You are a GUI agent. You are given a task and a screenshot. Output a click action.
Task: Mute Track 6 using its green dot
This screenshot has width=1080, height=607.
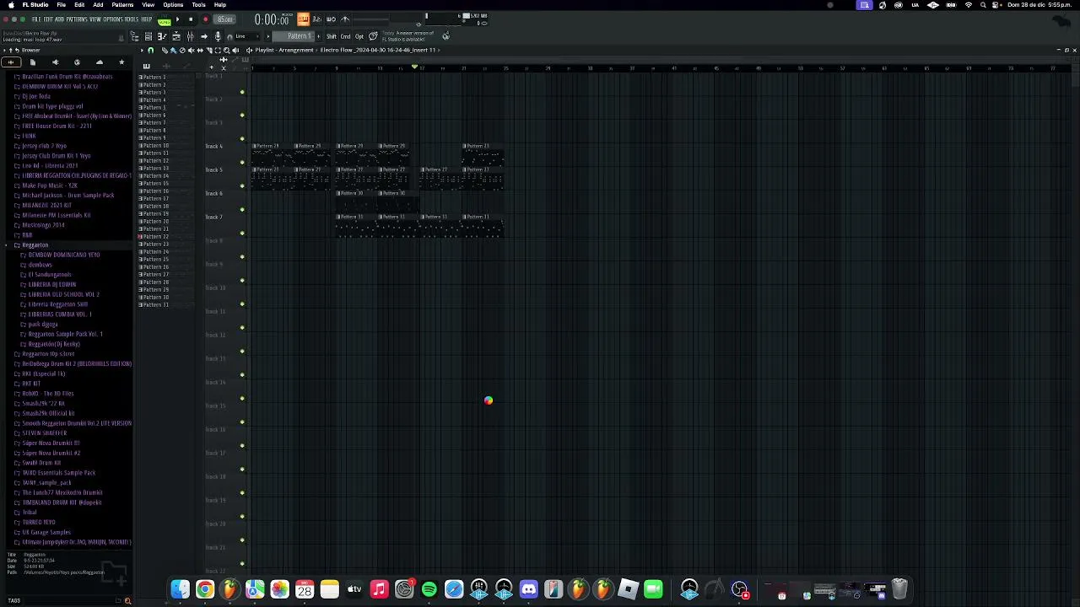tap(242, 209)
